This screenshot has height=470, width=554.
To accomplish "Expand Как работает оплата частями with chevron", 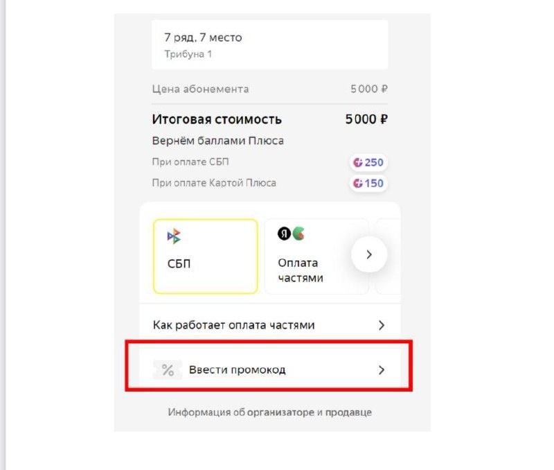I will [x=380, y=324].
